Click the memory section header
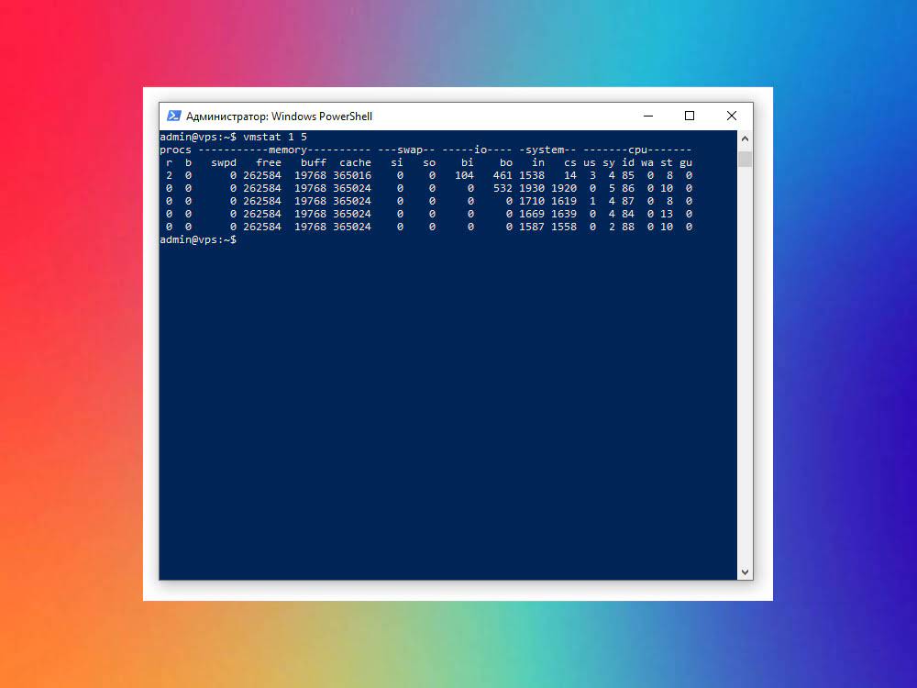The height and width of the screenshot is (688, 917). point(287,149)
